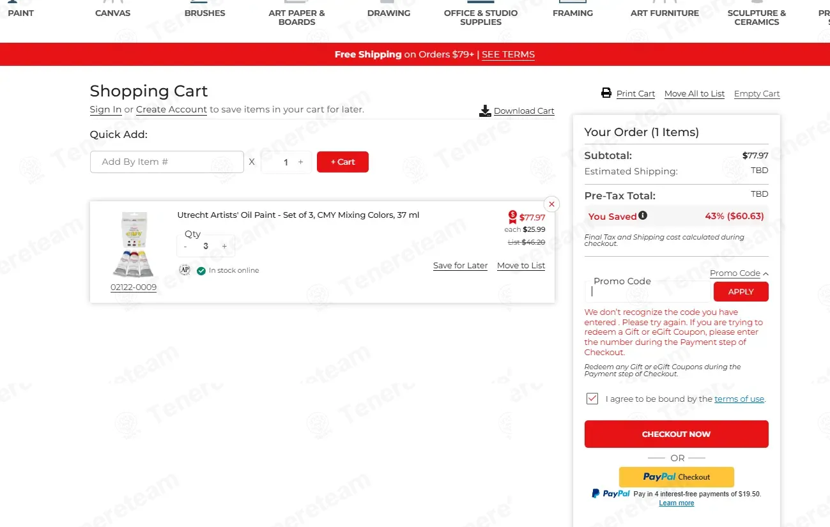Toggle the terms of use agreement checkbox
The image size is (830, 527).
(x=592, y=399)
